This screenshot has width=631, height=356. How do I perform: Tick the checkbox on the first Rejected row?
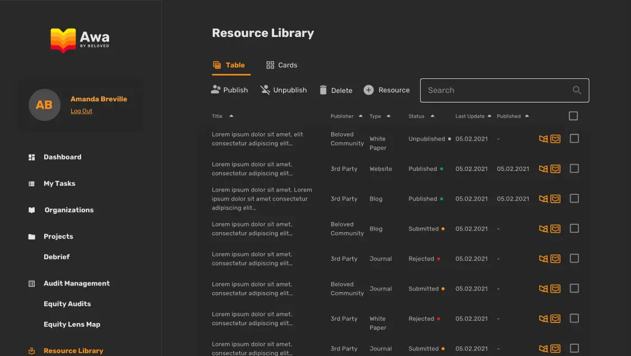pos(574,259)
